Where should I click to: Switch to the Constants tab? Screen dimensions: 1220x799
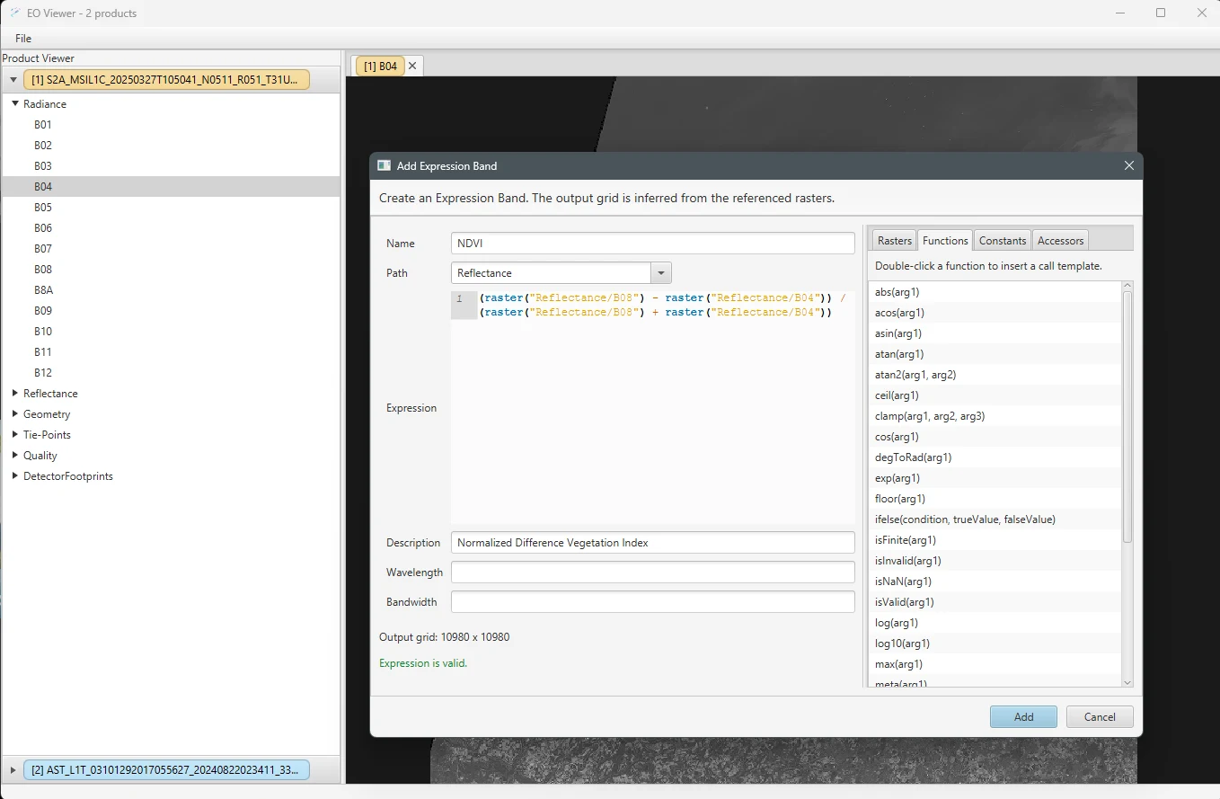point(1003,240)
